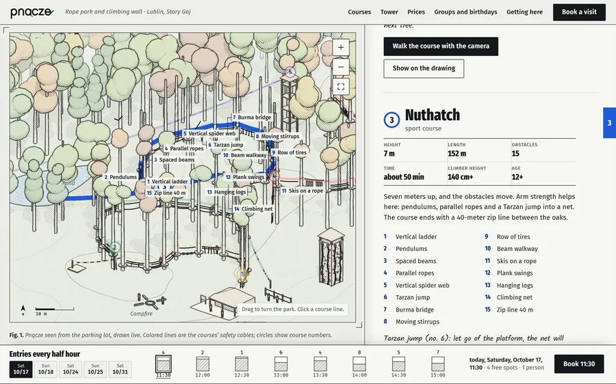
Task: Open the Tower menu item
Action: (x=389, y=12)
